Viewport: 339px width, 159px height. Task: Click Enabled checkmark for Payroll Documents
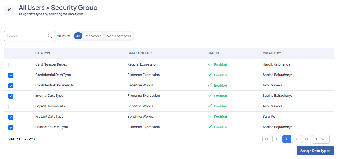pyautogui.click(x=210, y=106)
